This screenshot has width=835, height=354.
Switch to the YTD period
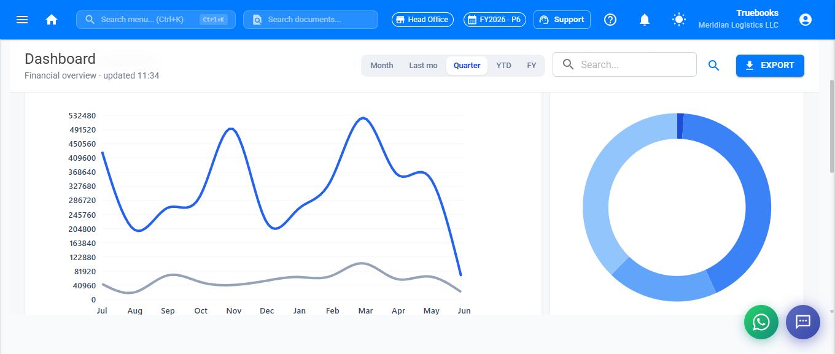503,66
